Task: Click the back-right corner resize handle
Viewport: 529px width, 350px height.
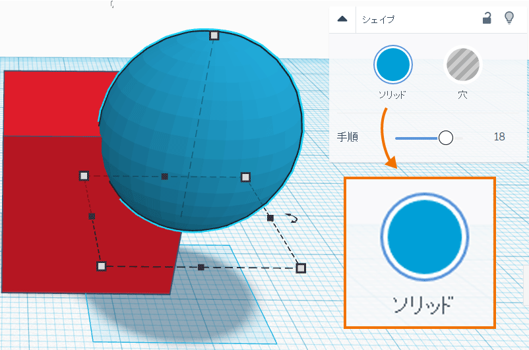Action: click(x=245, y=177)
